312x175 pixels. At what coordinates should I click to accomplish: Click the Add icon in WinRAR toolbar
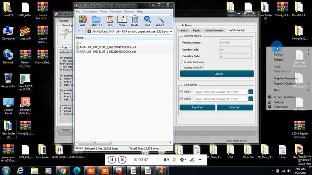pos(83,21)
